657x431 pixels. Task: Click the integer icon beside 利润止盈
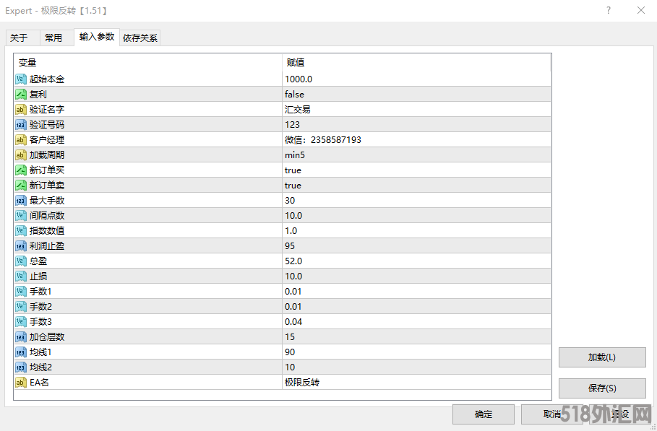[21, 245]
